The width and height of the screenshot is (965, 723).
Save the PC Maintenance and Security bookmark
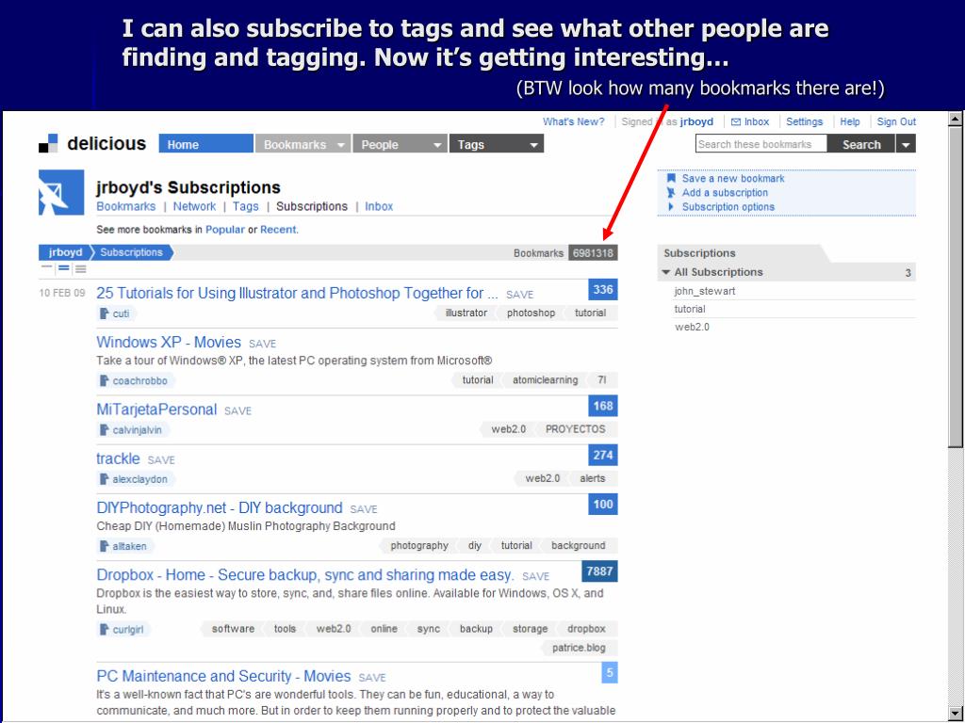pyautogui.click(x=371, y=678)
